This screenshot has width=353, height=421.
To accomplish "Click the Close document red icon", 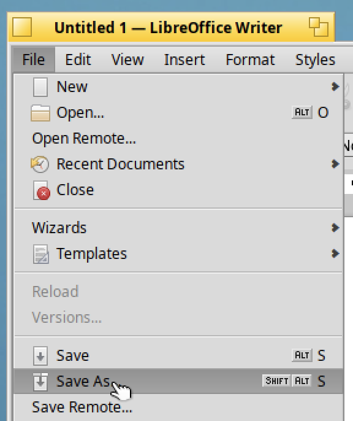I will point(42,190).
